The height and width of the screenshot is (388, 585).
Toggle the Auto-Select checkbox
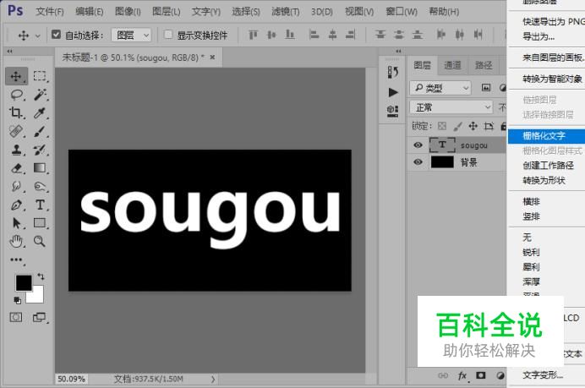pyautogui.click(x=56, y=35)
